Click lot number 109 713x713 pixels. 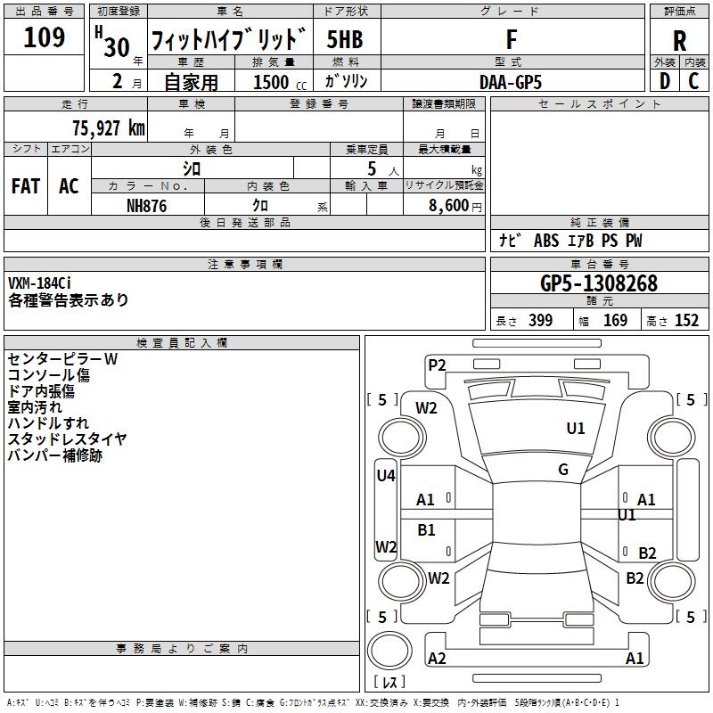click(44, 37)
